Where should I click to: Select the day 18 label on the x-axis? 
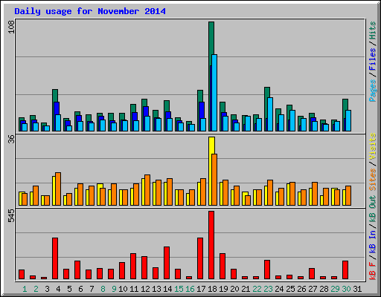212,289
